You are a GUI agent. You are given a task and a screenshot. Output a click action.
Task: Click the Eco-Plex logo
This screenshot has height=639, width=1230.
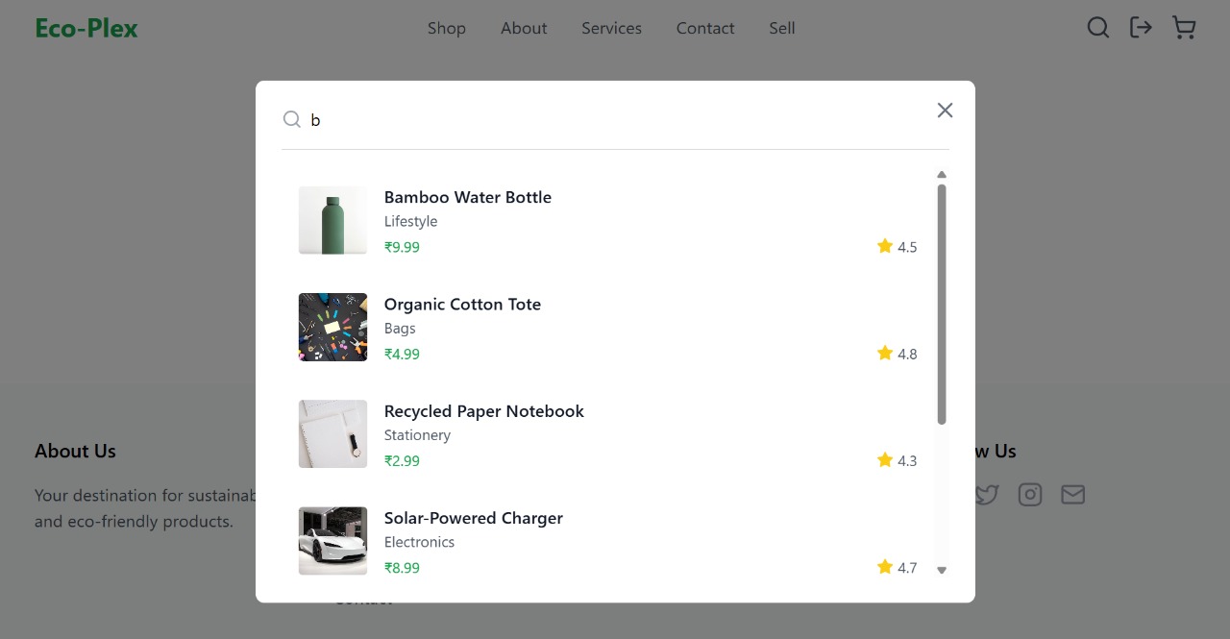(86, 29)
